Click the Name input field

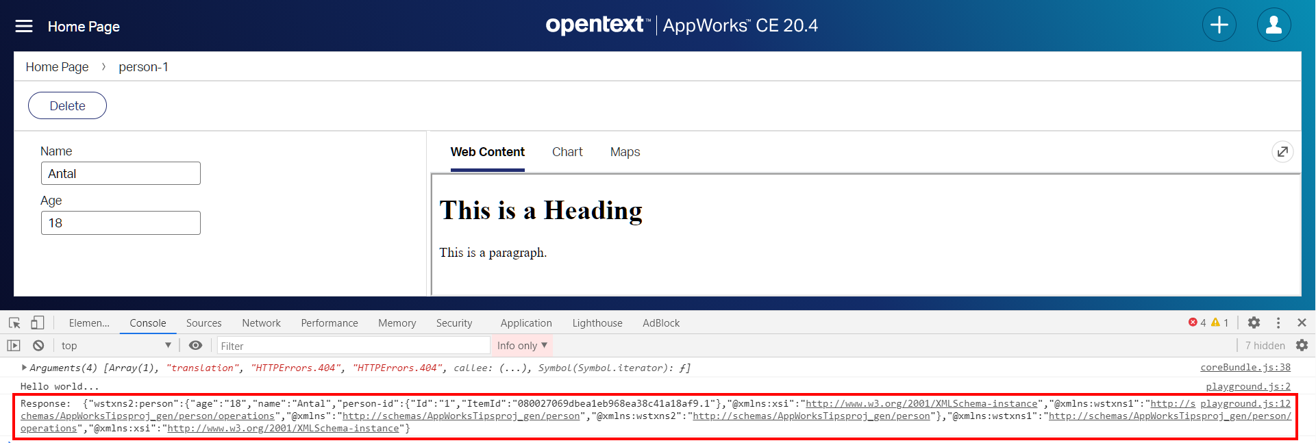point(121,173)
